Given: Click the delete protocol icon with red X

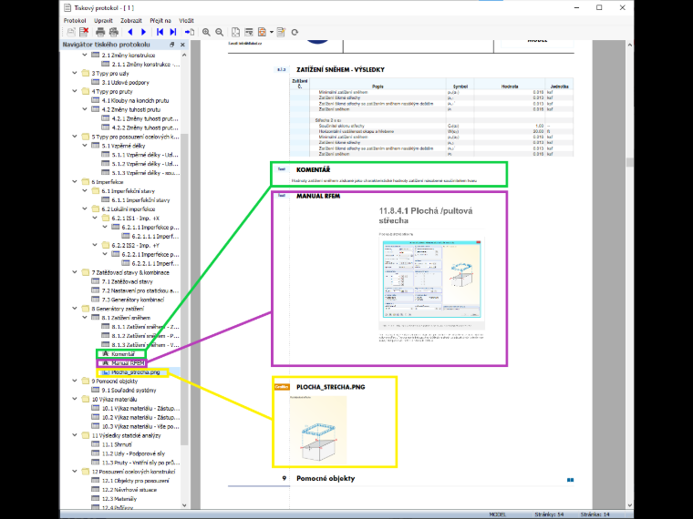Looking at the screenshot, I should (x=84, y=32).
